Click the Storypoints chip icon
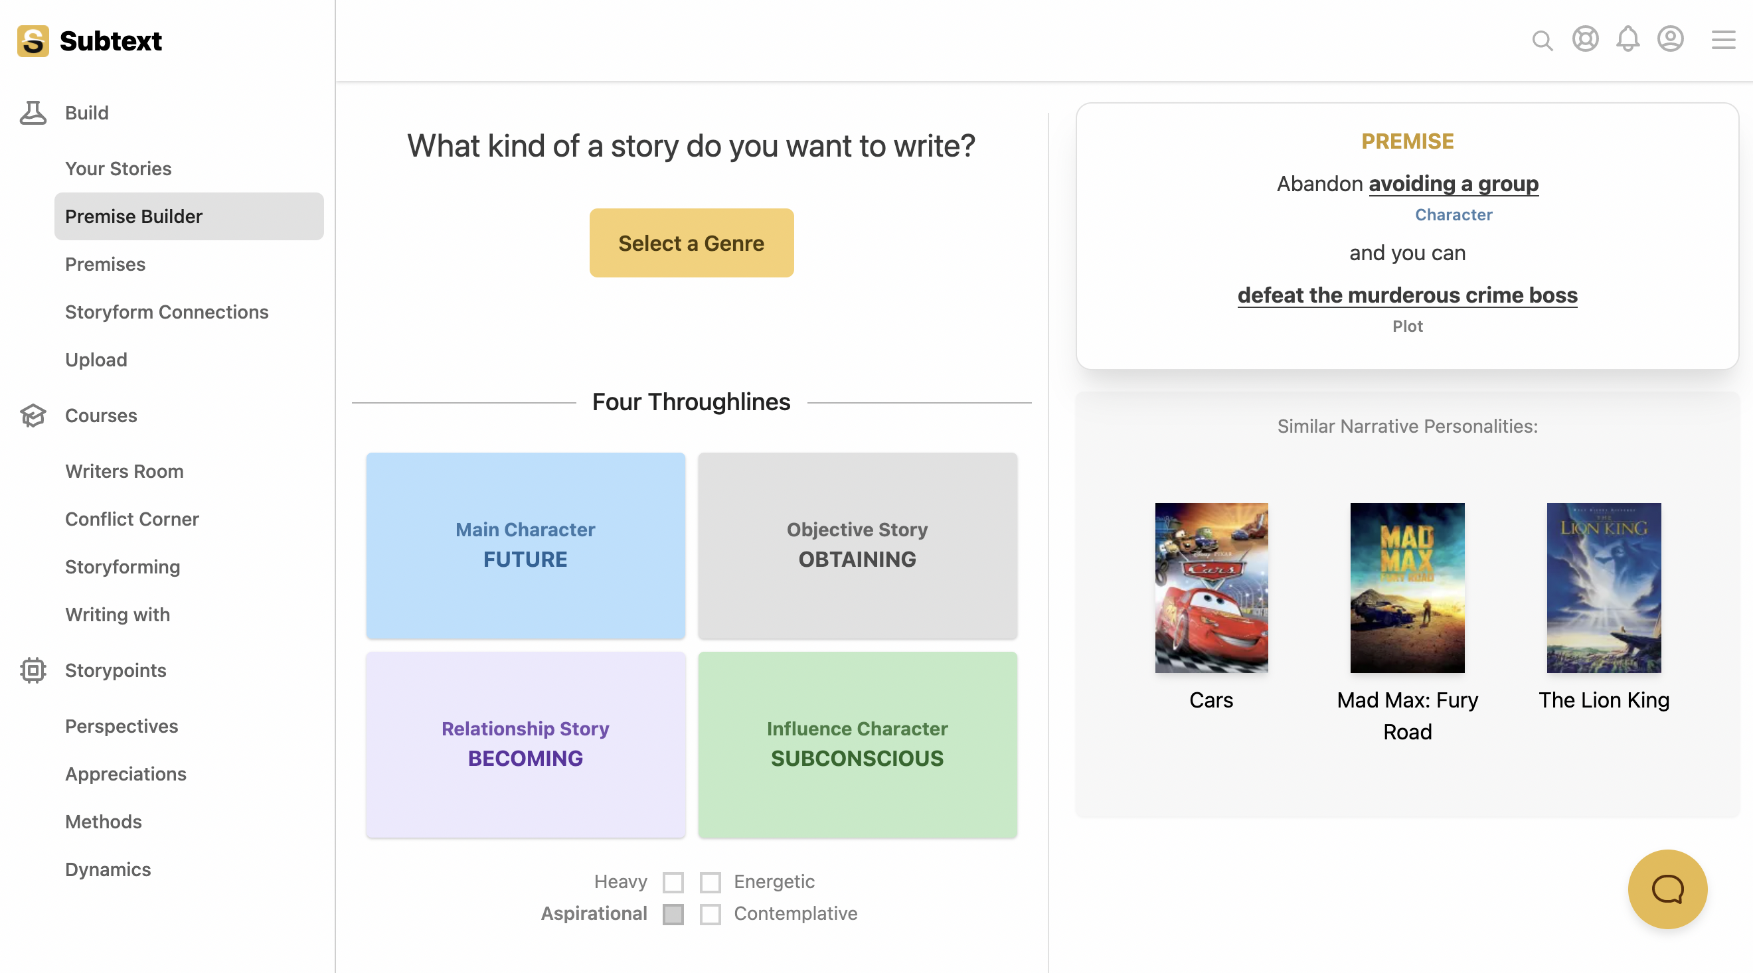 point(33,670)
